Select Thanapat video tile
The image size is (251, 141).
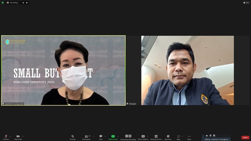(187, 70)
